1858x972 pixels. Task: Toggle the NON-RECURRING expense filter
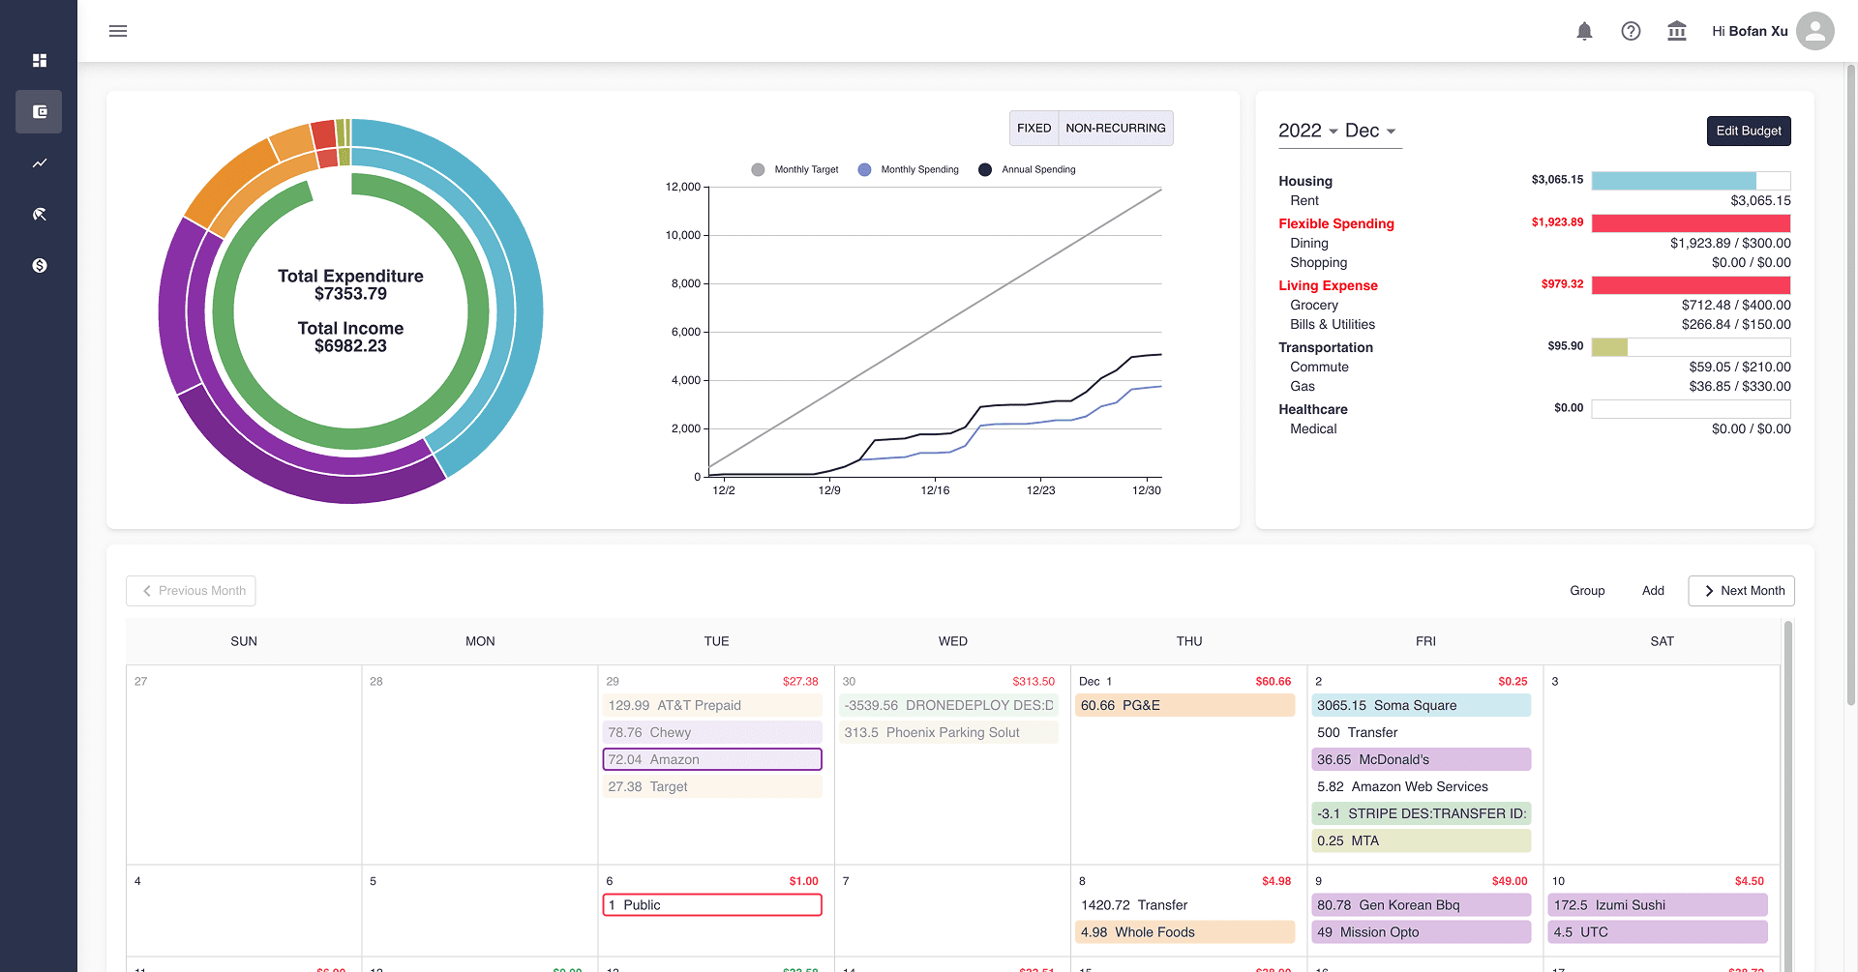1116,128
